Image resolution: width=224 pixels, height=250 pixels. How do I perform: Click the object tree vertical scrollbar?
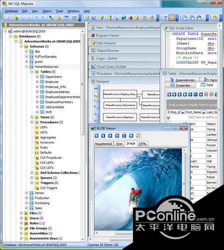82,84
